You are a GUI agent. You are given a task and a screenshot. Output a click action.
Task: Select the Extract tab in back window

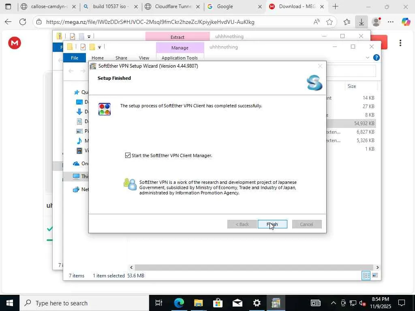(178, 37)
